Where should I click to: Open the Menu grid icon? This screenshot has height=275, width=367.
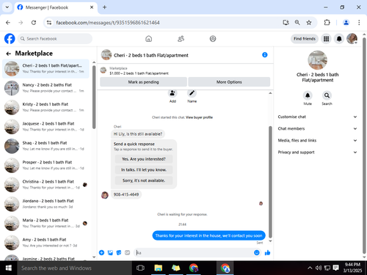tap(326, 39)
